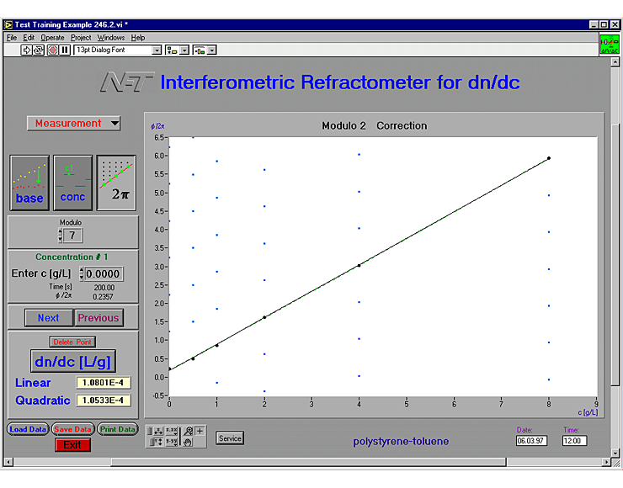Screen dimensions: 623x488
Task: Select the base measurement mode icon
Action: pos(29,183)
